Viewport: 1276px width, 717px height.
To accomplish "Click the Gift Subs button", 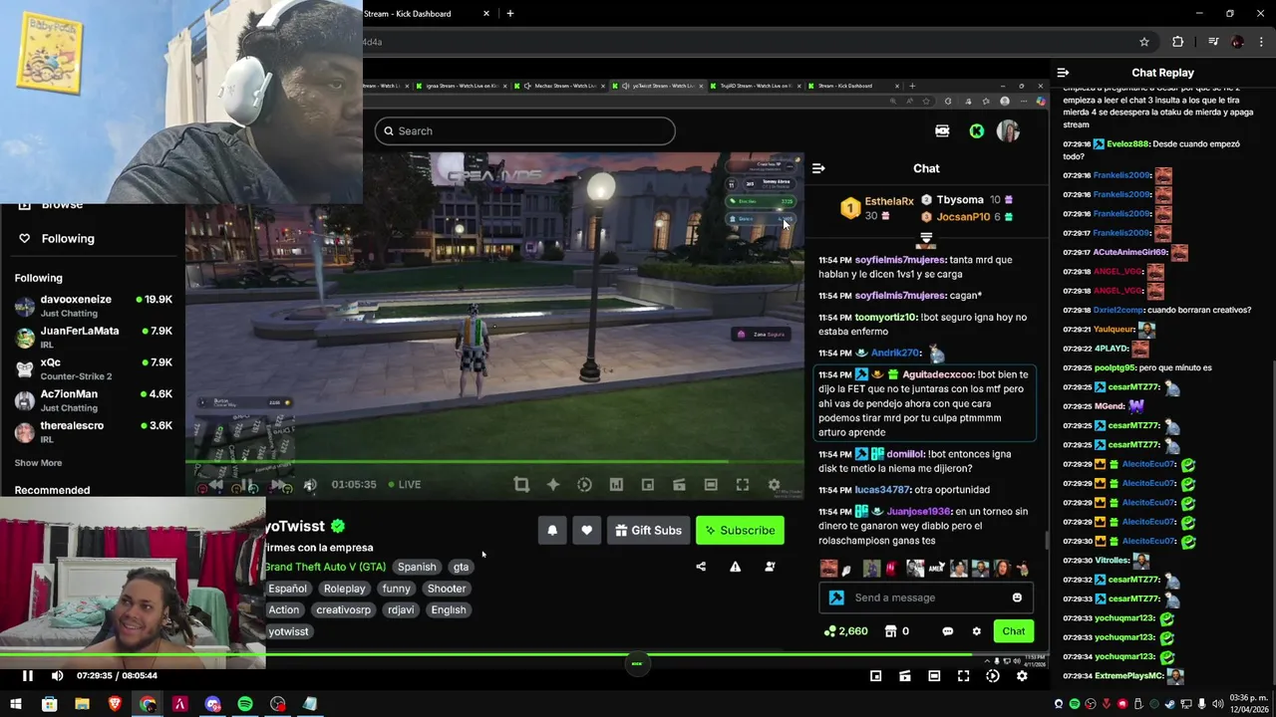I will point(648,531).
